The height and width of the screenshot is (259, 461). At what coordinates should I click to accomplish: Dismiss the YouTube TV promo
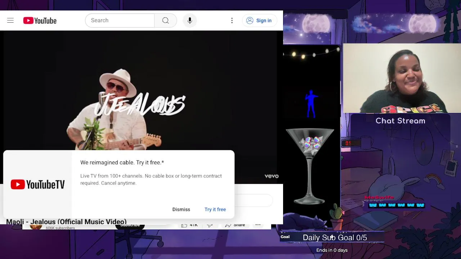181,209
